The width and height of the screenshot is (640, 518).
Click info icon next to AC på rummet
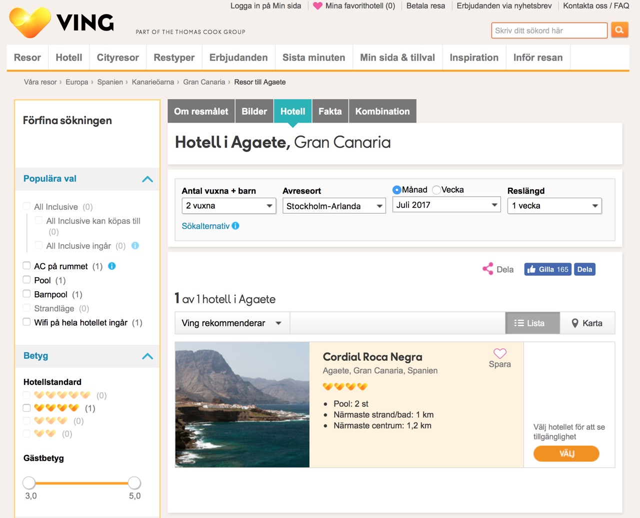(112, 266)
